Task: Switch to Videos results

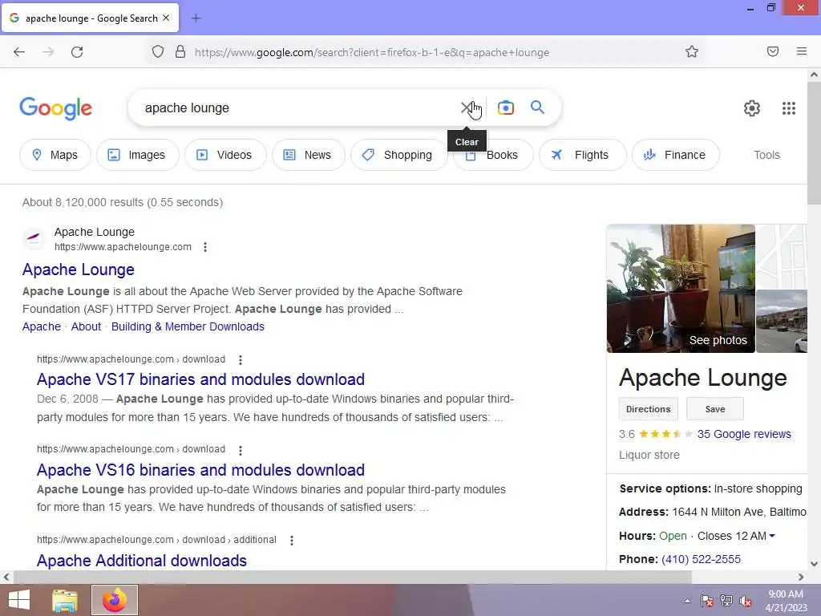Action: [x=225, y=155]
